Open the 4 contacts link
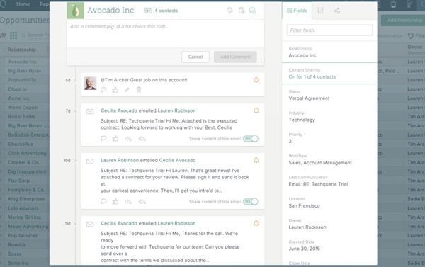This screenshot has width=425, height=267. coord(166,11)
